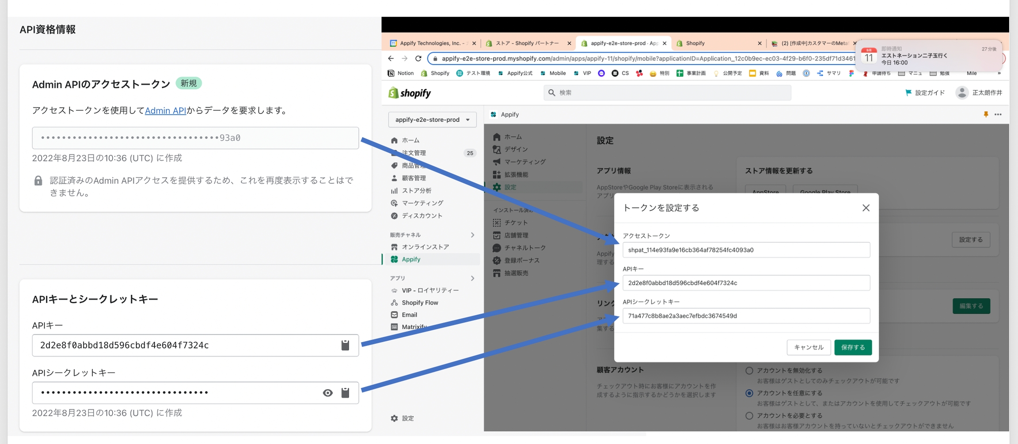The height and width of the screenshot is (444, 1018).
Task: Open 設定 at bottom of Shopify sidebar
Action: pos(402,418)
